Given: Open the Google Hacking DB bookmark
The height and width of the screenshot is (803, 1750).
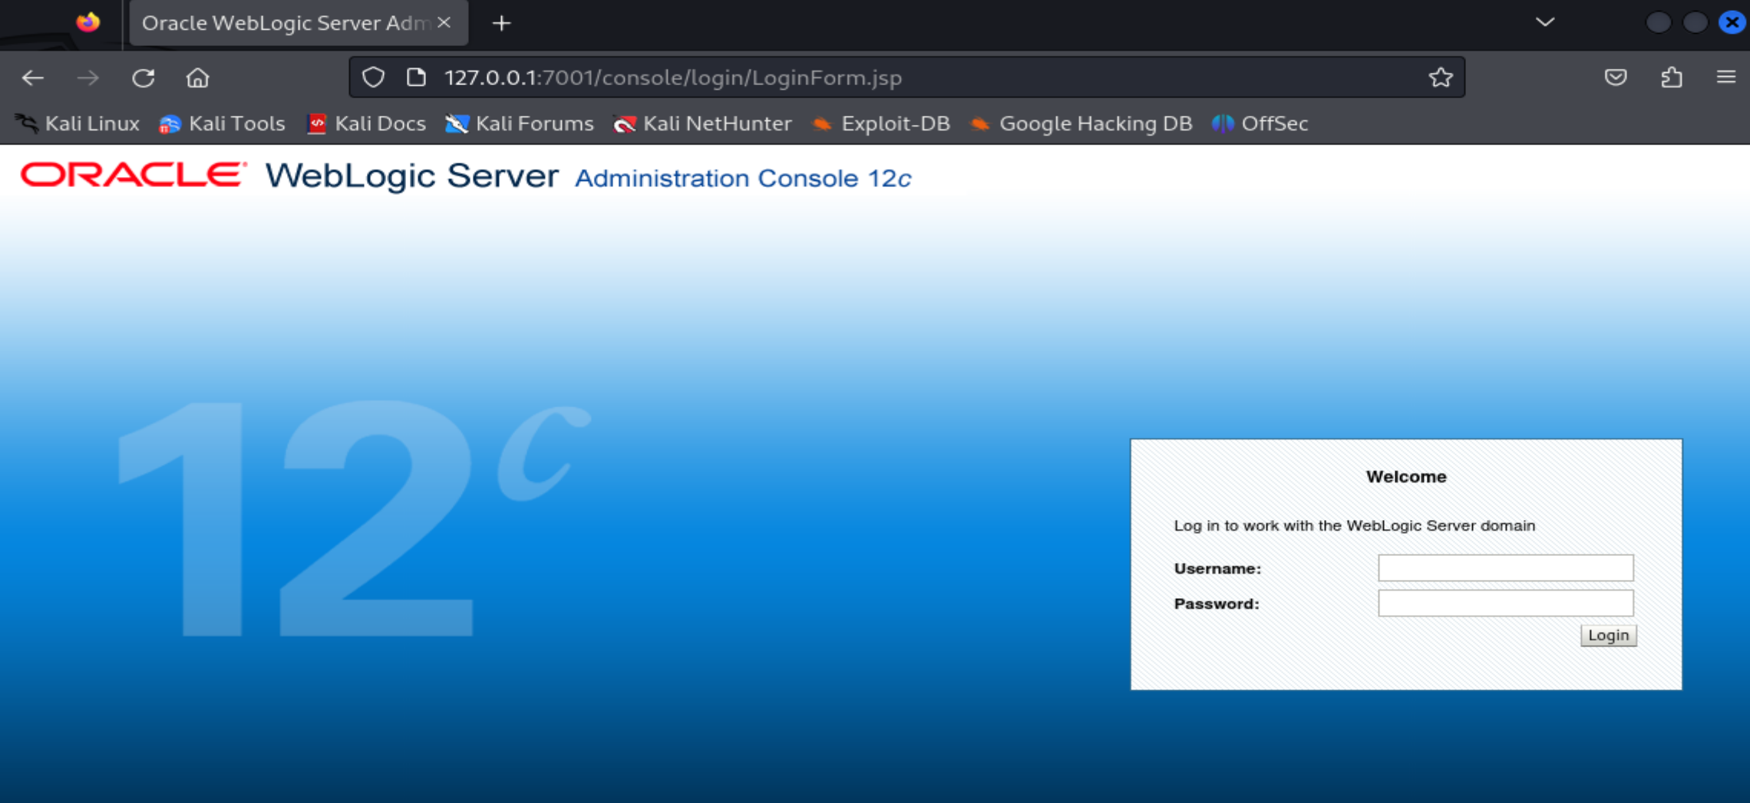Looking at the screenshot, I should 1081,123.
